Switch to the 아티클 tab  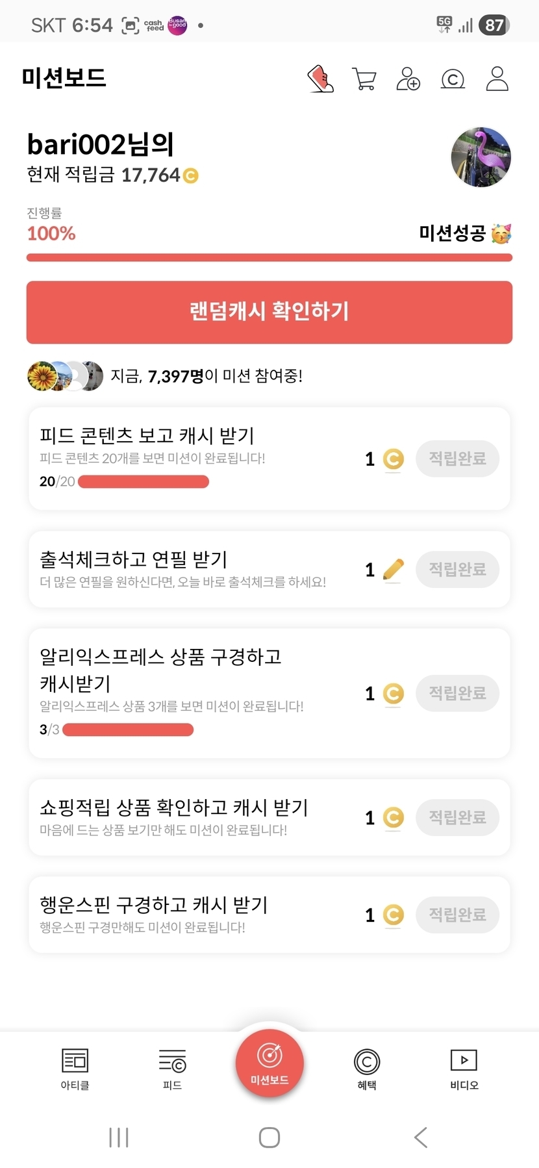click(75, 1069)
